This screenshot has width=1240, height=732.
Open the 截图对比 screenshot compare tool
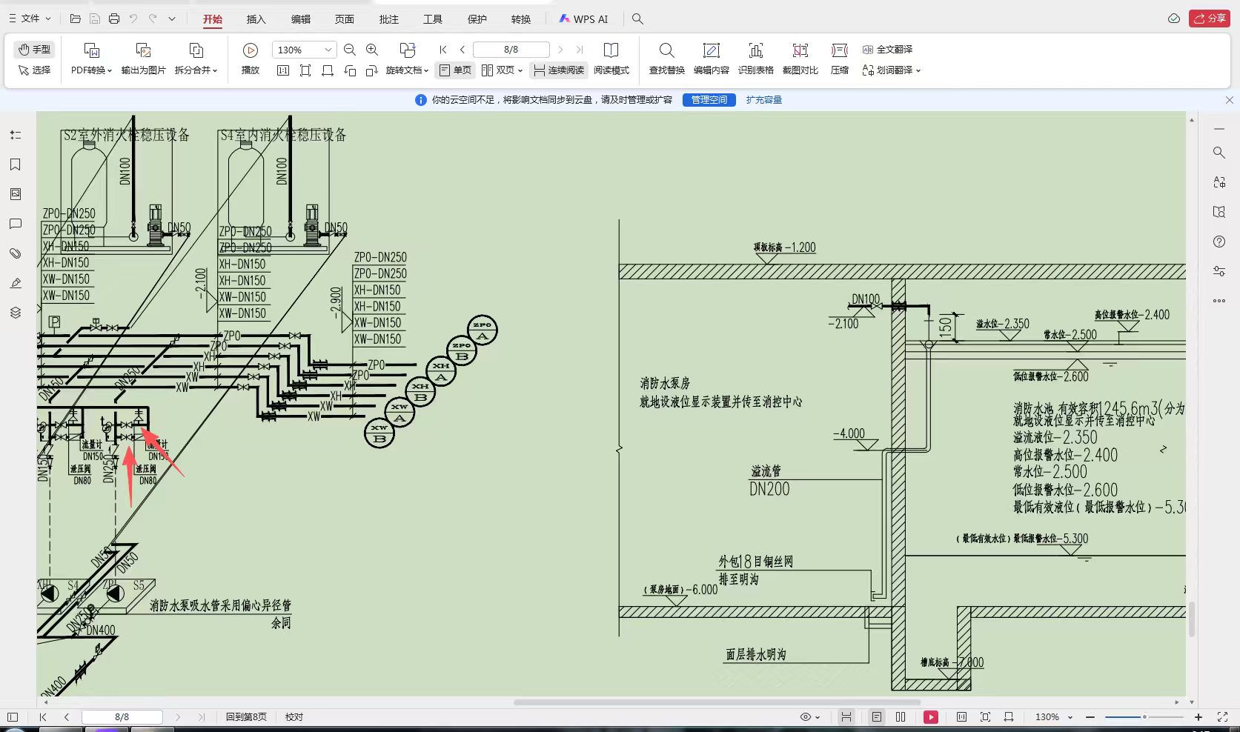point(800,58)
